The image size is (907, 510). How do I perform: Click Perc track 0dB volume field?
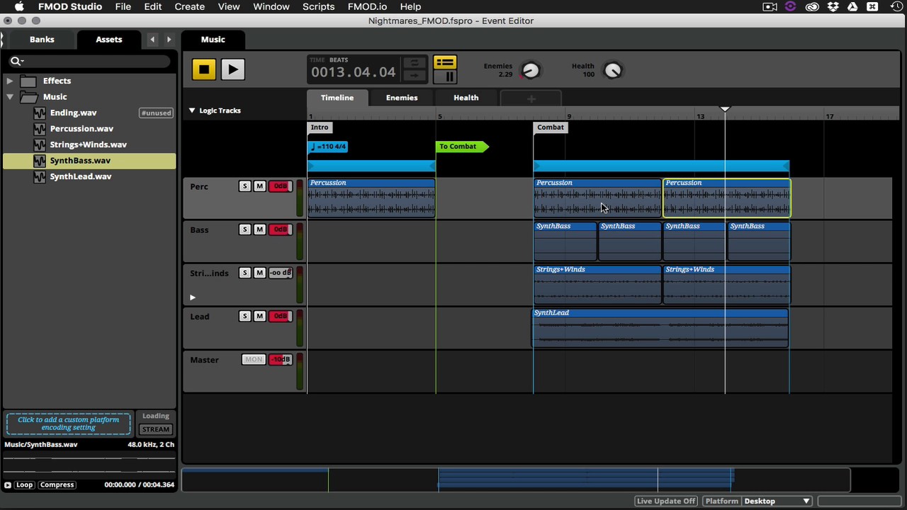point(281,186)
